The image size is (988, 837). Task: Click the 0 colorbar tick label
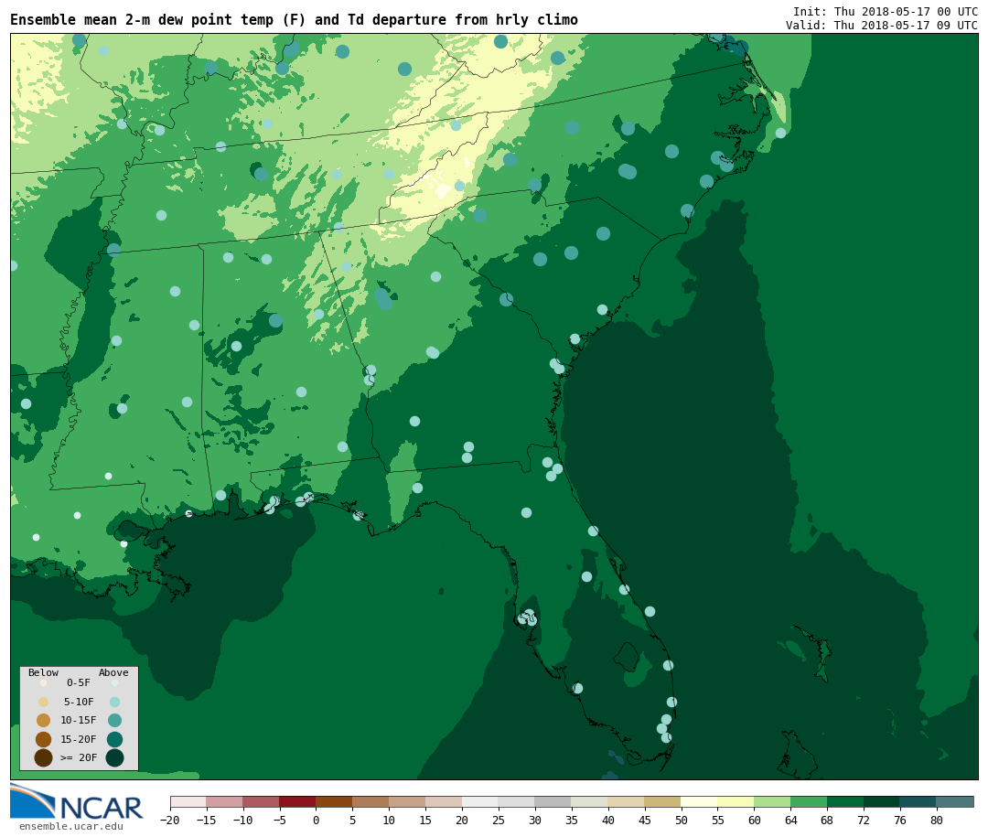click(316, 820)
